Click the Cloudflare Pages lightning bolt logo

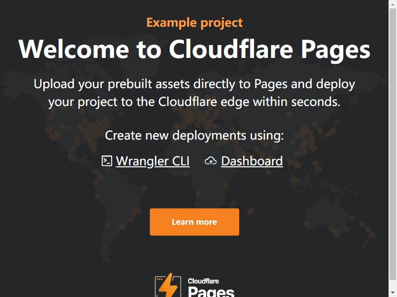pyautogui.click(x=168, y=285)
